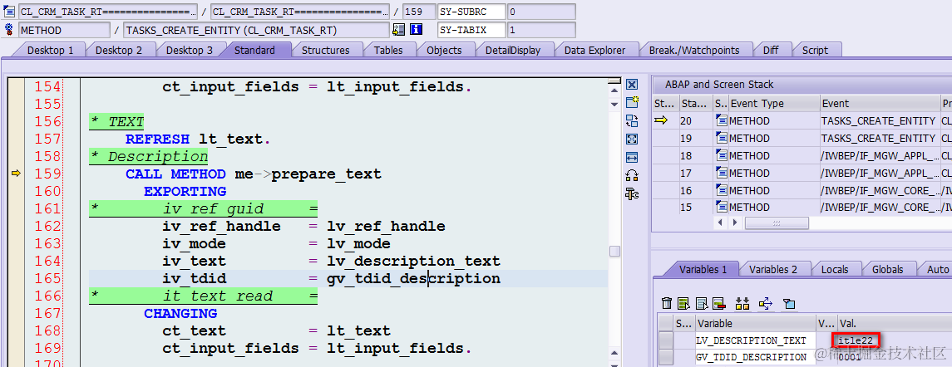Viewport: 952px width, 367px height.
Task: Click the swap tool icon with yellow squares
Action: click(x=632, y=176)
